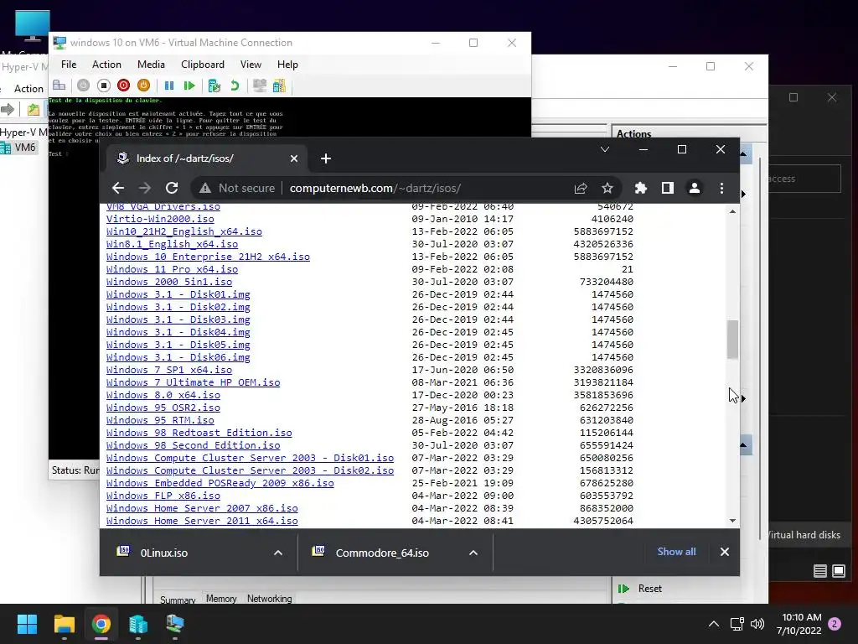858x644 pixels.
Task: Close the Index of /~dartz/isos/ tab
Action: click(x=294, y=158)
